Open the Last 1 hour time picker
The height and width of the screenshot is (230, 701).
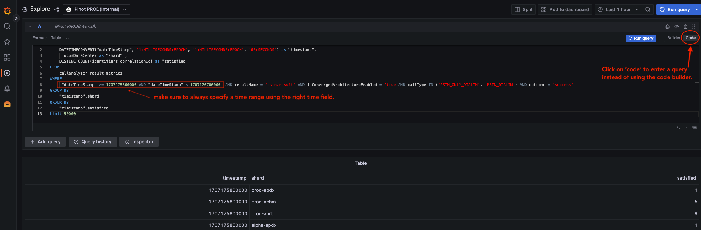point(618,10)
